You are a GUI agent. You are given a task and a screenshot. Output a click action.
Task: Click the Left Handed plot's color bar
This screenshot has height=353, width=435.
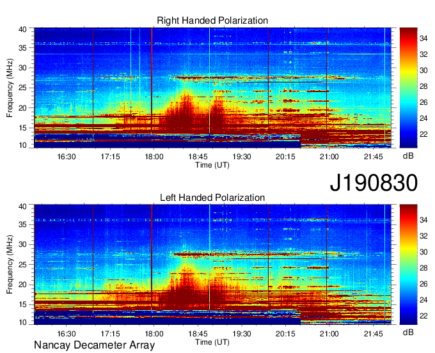pos(408,265)
